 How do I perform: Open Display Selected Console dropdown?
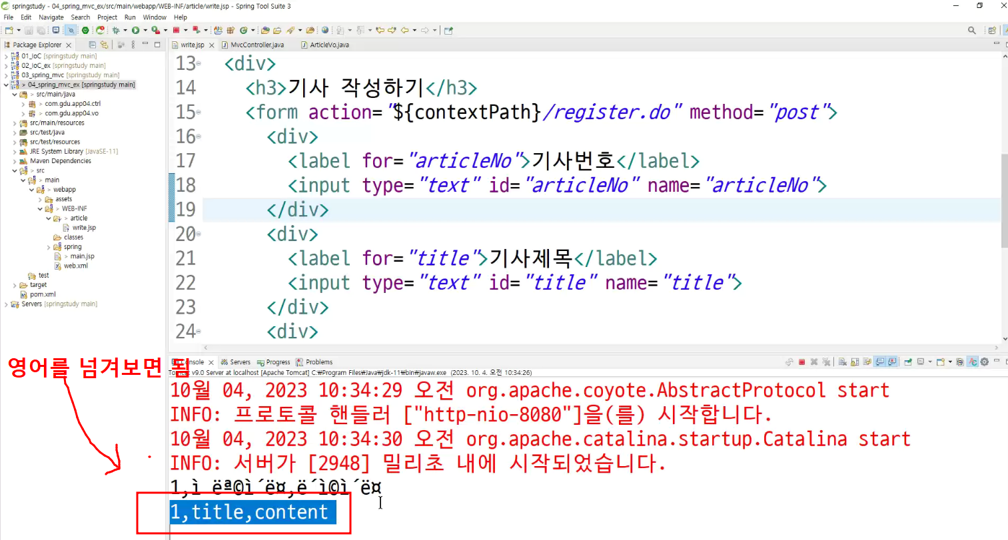pos(930,362)
